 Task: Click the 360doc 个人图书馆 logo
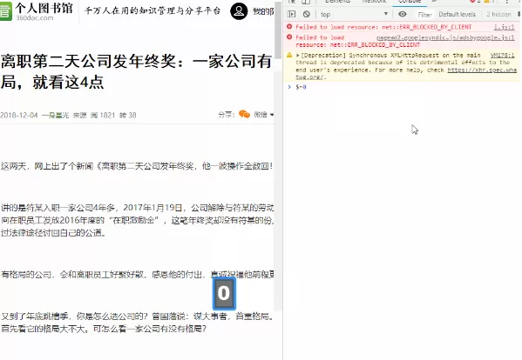coord(37,11)
